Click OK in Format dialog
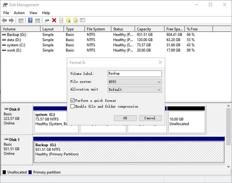Viewport: 232px width, 183px height. coord(125,118)
